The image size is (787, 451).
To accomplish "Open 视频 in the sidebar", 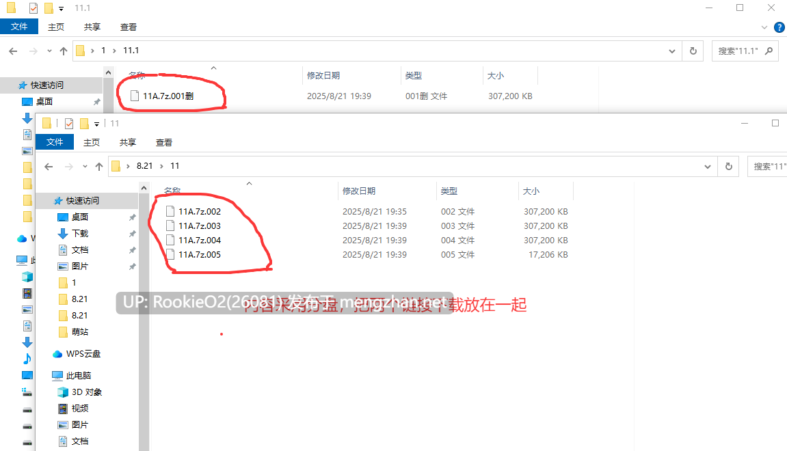I will point(80,409).
